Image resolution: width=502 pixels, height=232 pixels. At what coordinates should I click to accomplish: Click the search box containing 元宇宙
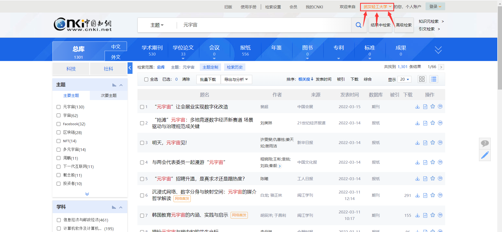pyautogui.click(x=262, y=25)
